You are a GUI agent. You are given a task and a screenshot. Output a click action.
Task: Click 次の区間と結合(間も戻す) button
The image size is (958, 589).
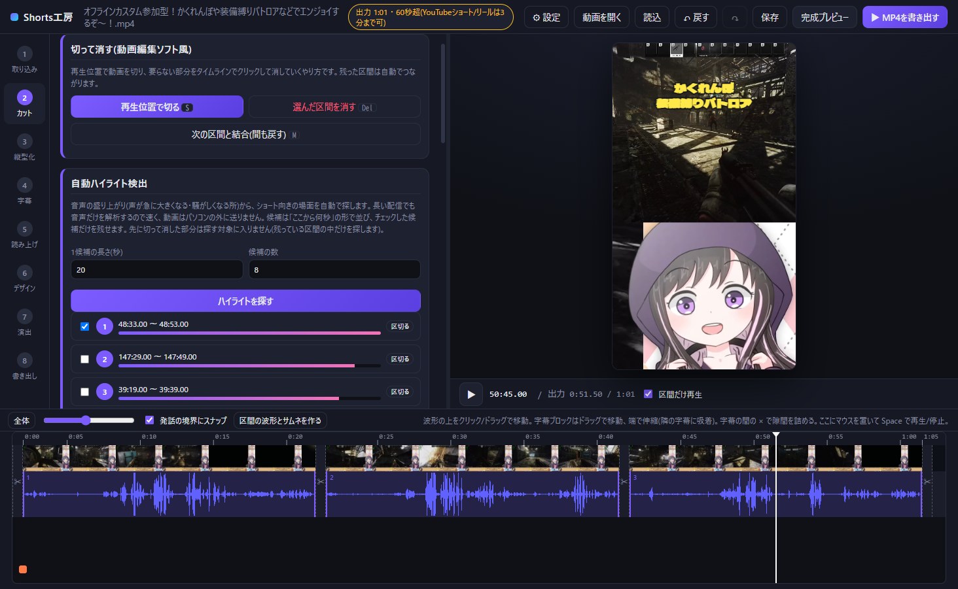[x=245, y=134]
